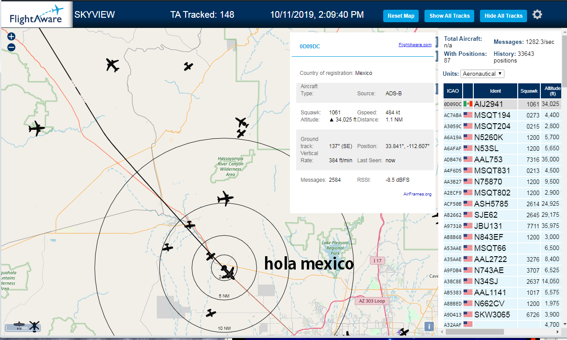Click the FlightAware logo

[36, 15]
